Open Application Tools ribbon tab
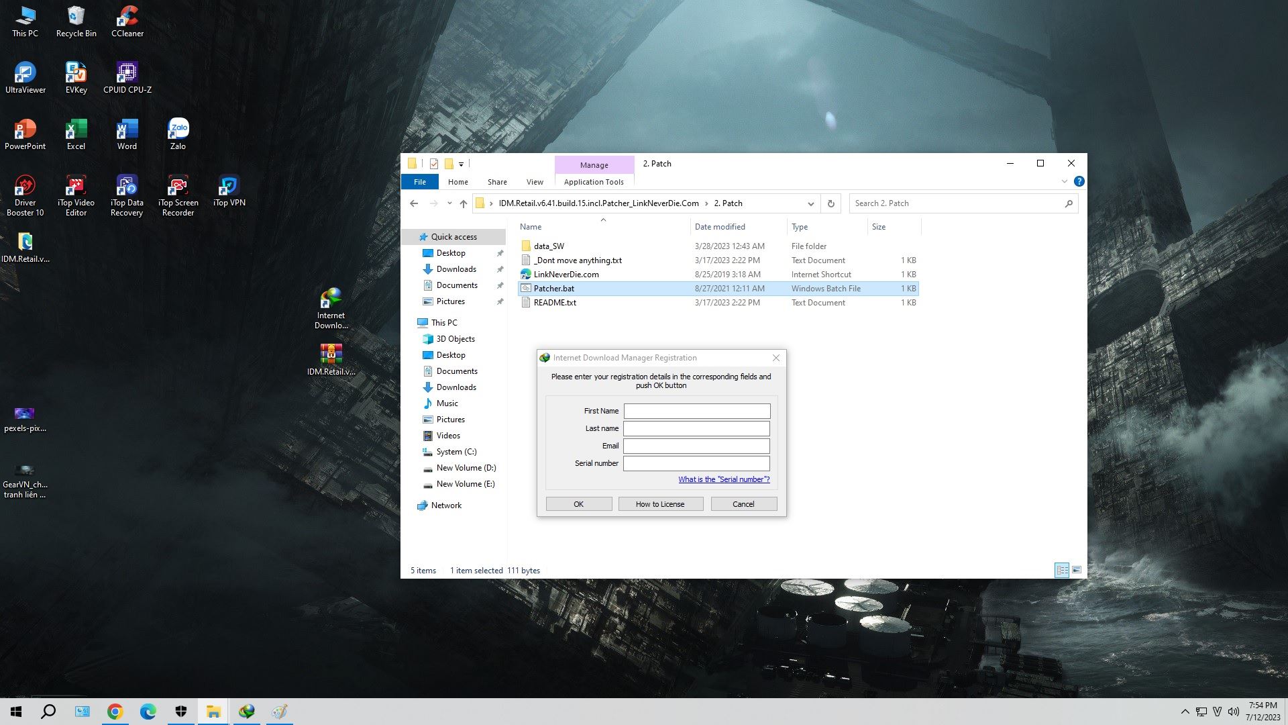 (x=594, y=182)
